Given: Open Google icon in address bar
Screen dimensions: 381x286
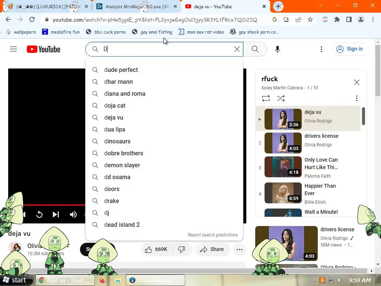Looking at the screenshot, I should point(275,19).
